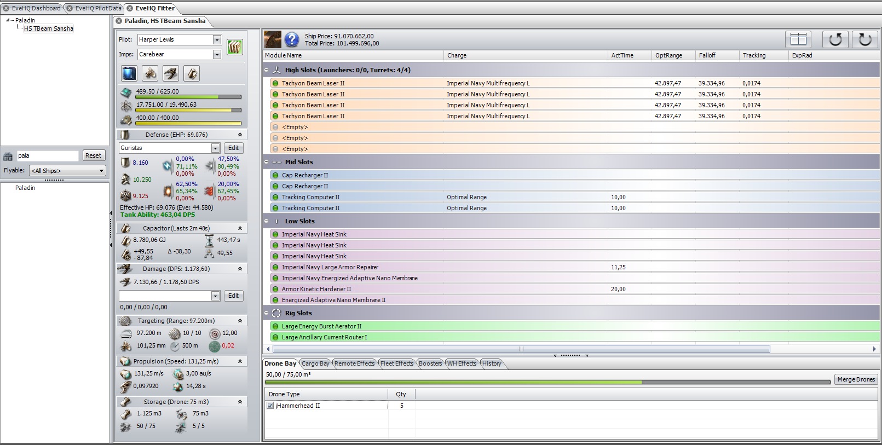Toggle status of Armor Kinetic Hardener II
Screen dimensions: 882x445
pos(275,289)
